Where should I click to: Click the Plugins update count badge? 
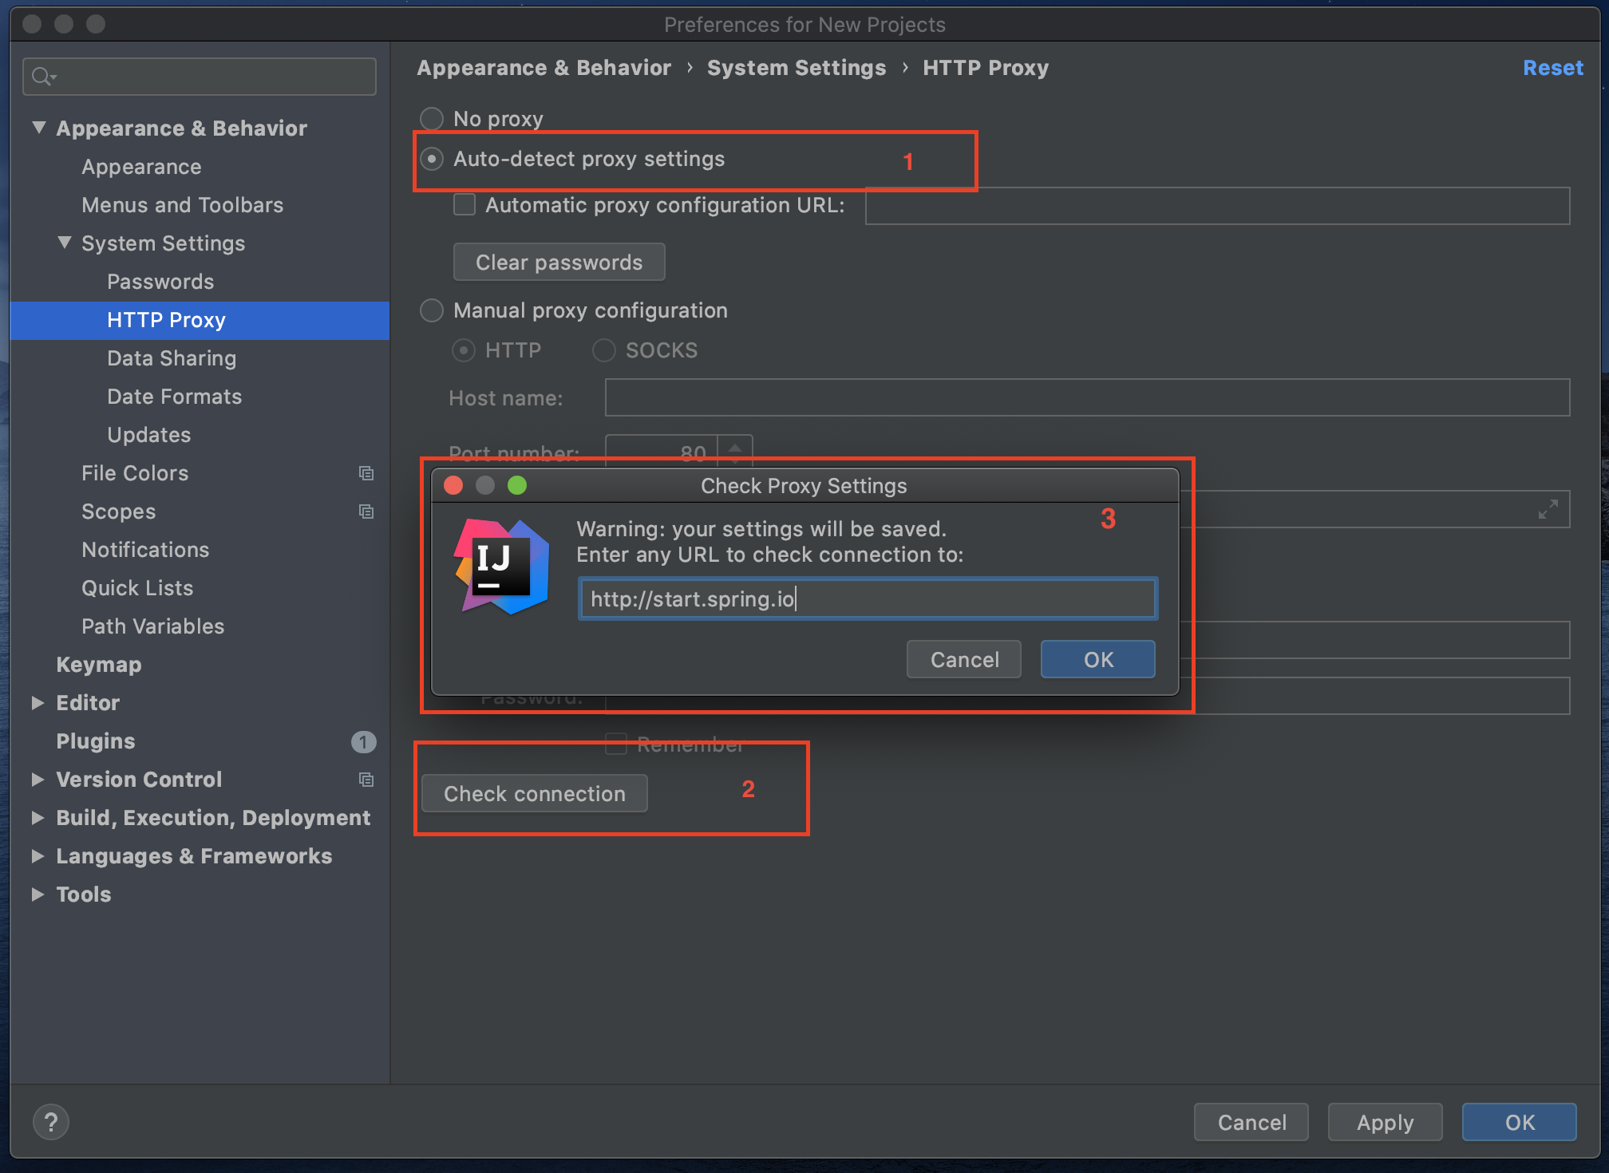pos(363,741)
